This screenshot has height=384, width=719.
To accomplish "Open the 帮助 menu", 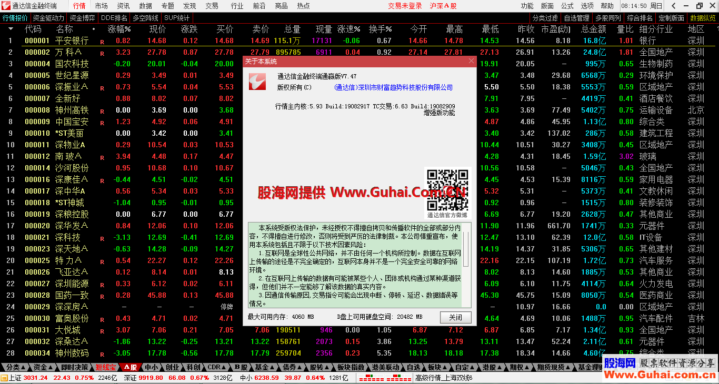I will click(x=607, y=6).
